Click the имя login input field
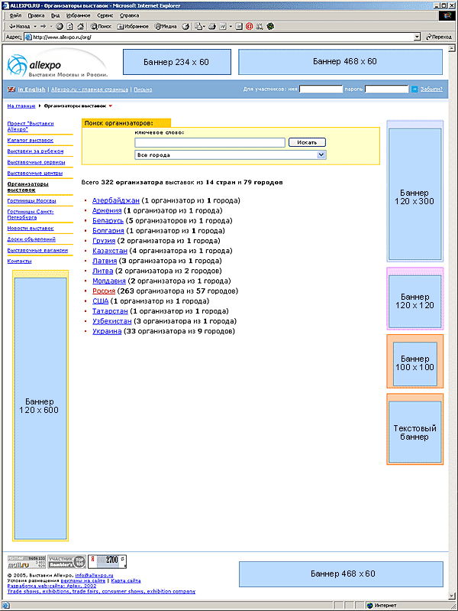 (321, 89)
